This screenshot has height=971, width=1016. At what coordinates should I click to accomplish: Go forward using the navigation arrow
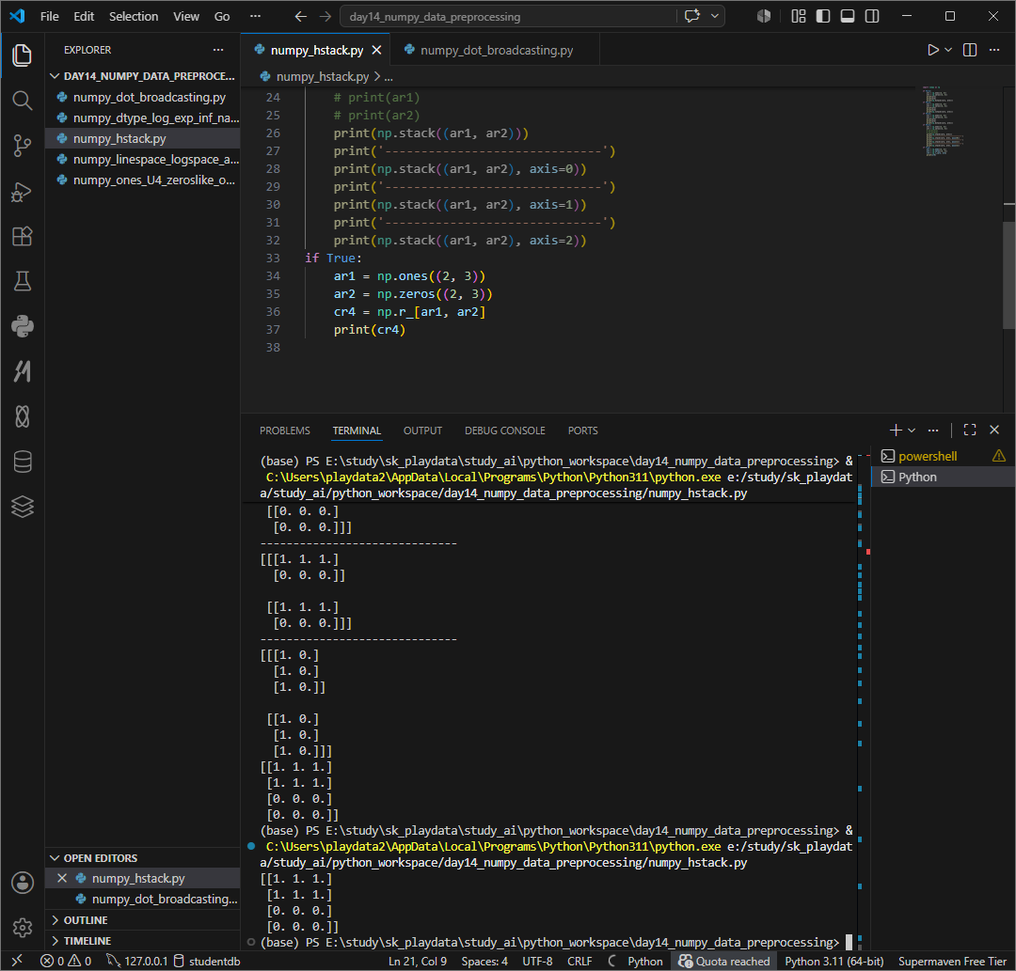325,16
